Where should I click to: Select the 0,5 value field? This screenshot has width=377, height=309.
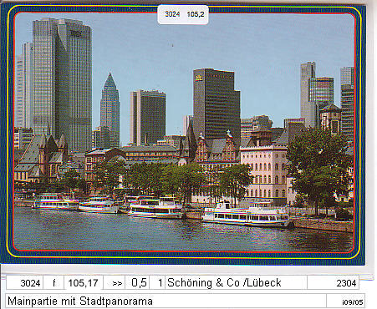(x=138, y=283)
